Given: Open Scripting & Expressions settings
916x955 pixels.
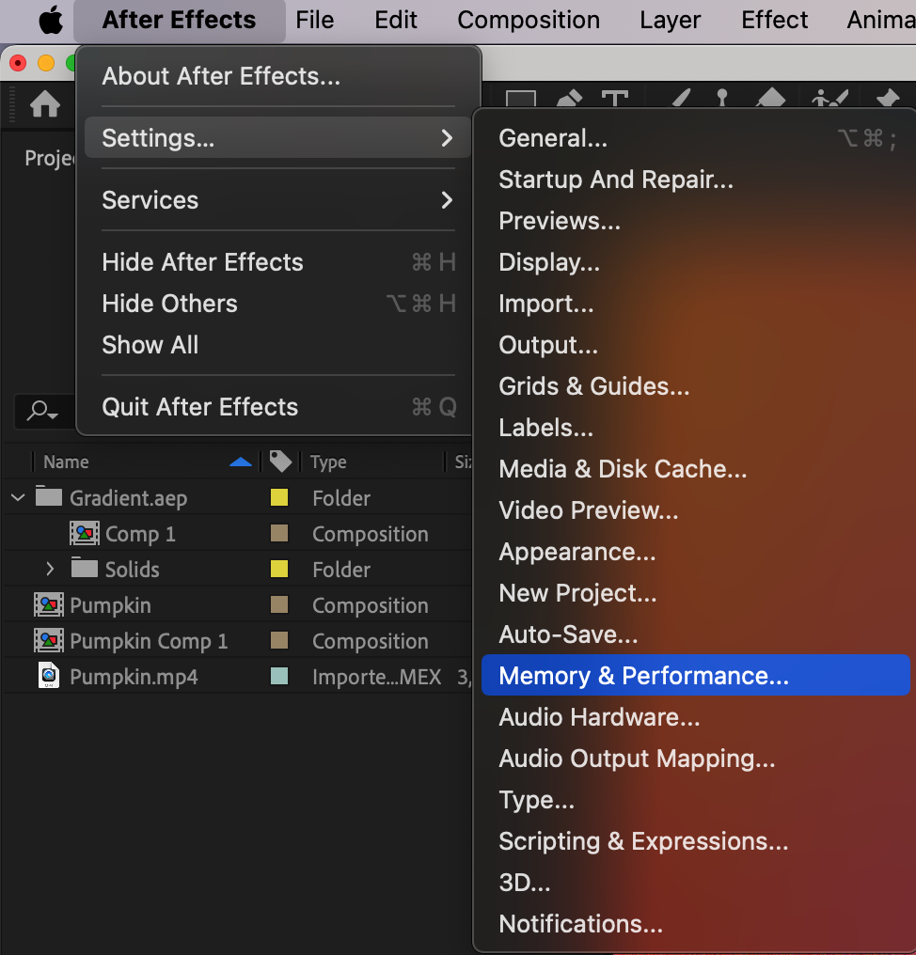Looking at the screenshot, I should coord(643,841).
